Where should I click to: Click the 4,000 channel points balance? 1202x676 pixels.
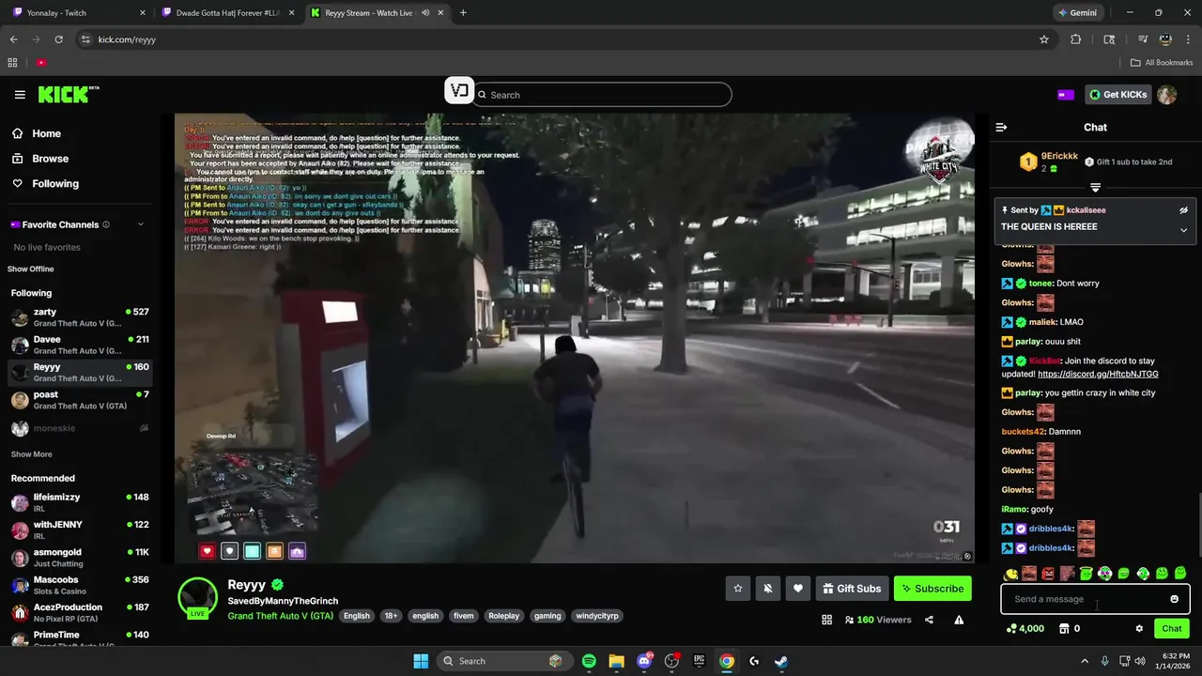pos(1025,629)
